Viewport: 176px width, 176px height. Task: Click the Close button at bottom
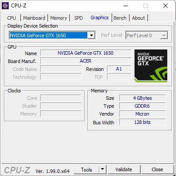[157, 169]
